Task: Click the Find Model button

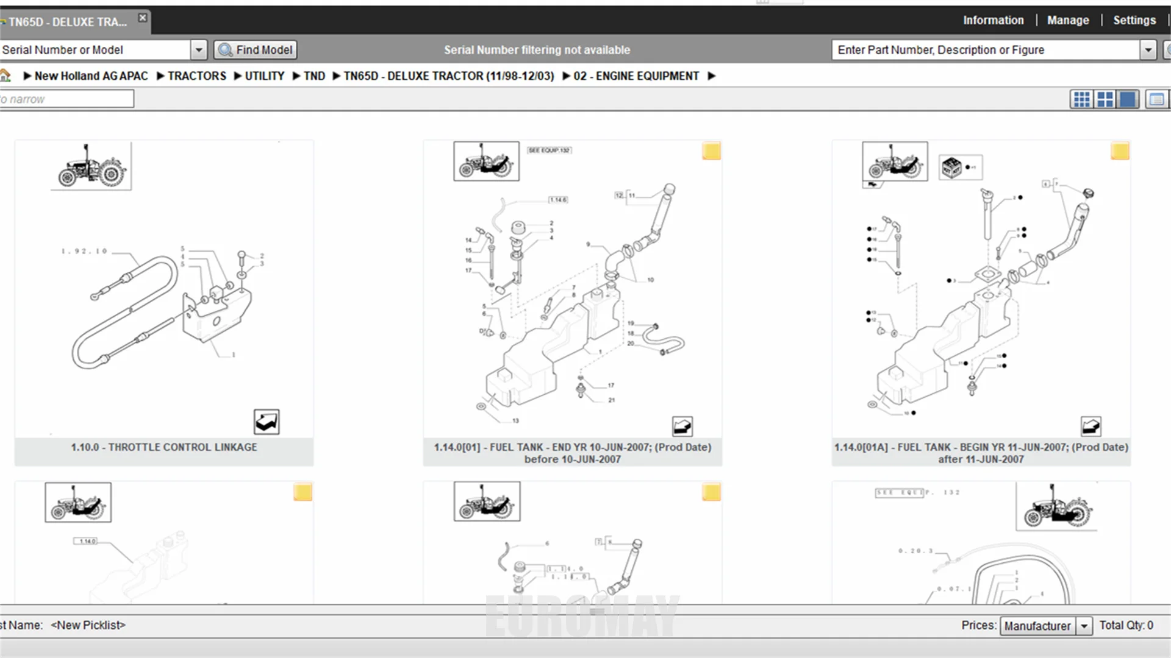Action: click(x=256, y=50)
